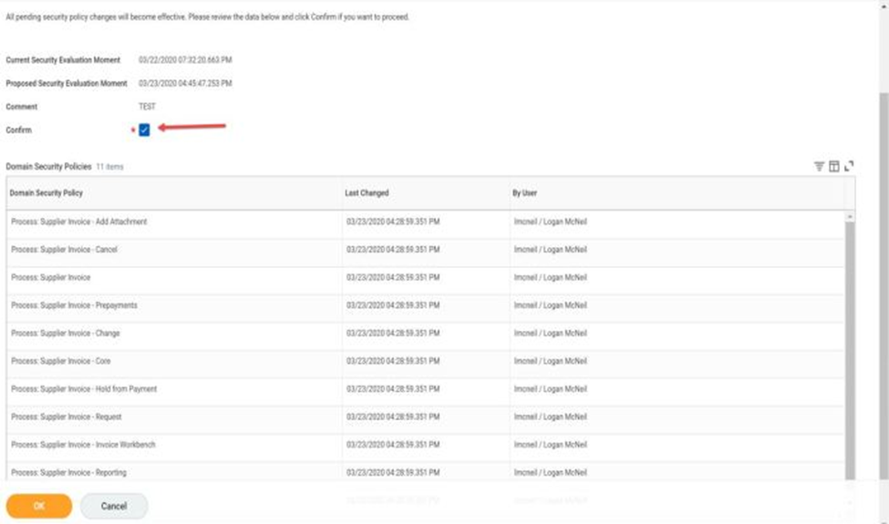Click the inner table vertical scrollbar
The width and height of the screenshot is (889, 524).
pyautogui.click(x=851, y=346)
